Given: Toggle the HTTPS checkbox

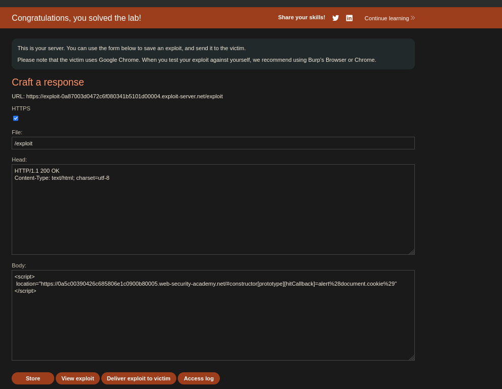Looking at the screenshot, I should [16, 118].
